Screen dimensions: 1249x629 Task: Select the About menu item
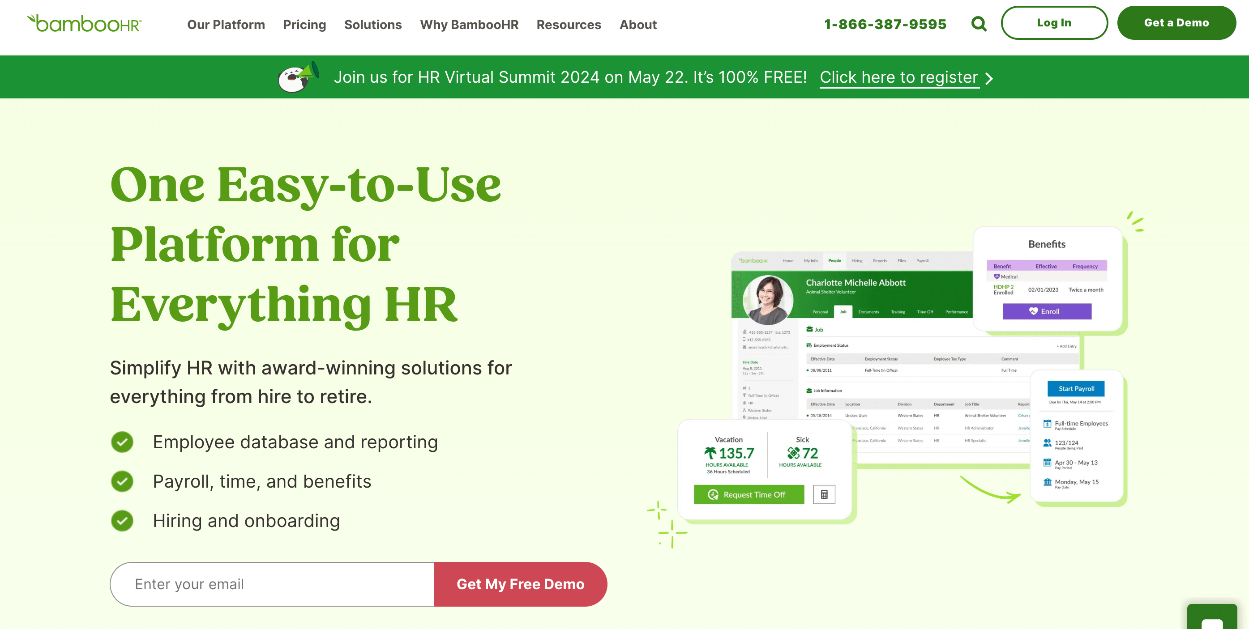[x=638, y=24]
